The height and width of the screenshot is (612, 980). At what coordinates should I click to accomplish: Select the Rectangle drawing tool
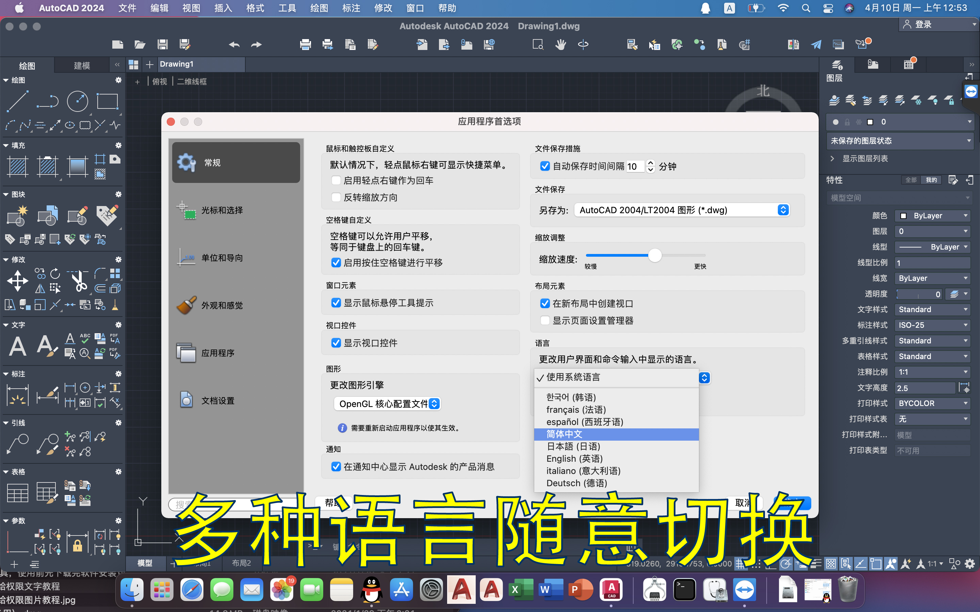click(107, 101)
